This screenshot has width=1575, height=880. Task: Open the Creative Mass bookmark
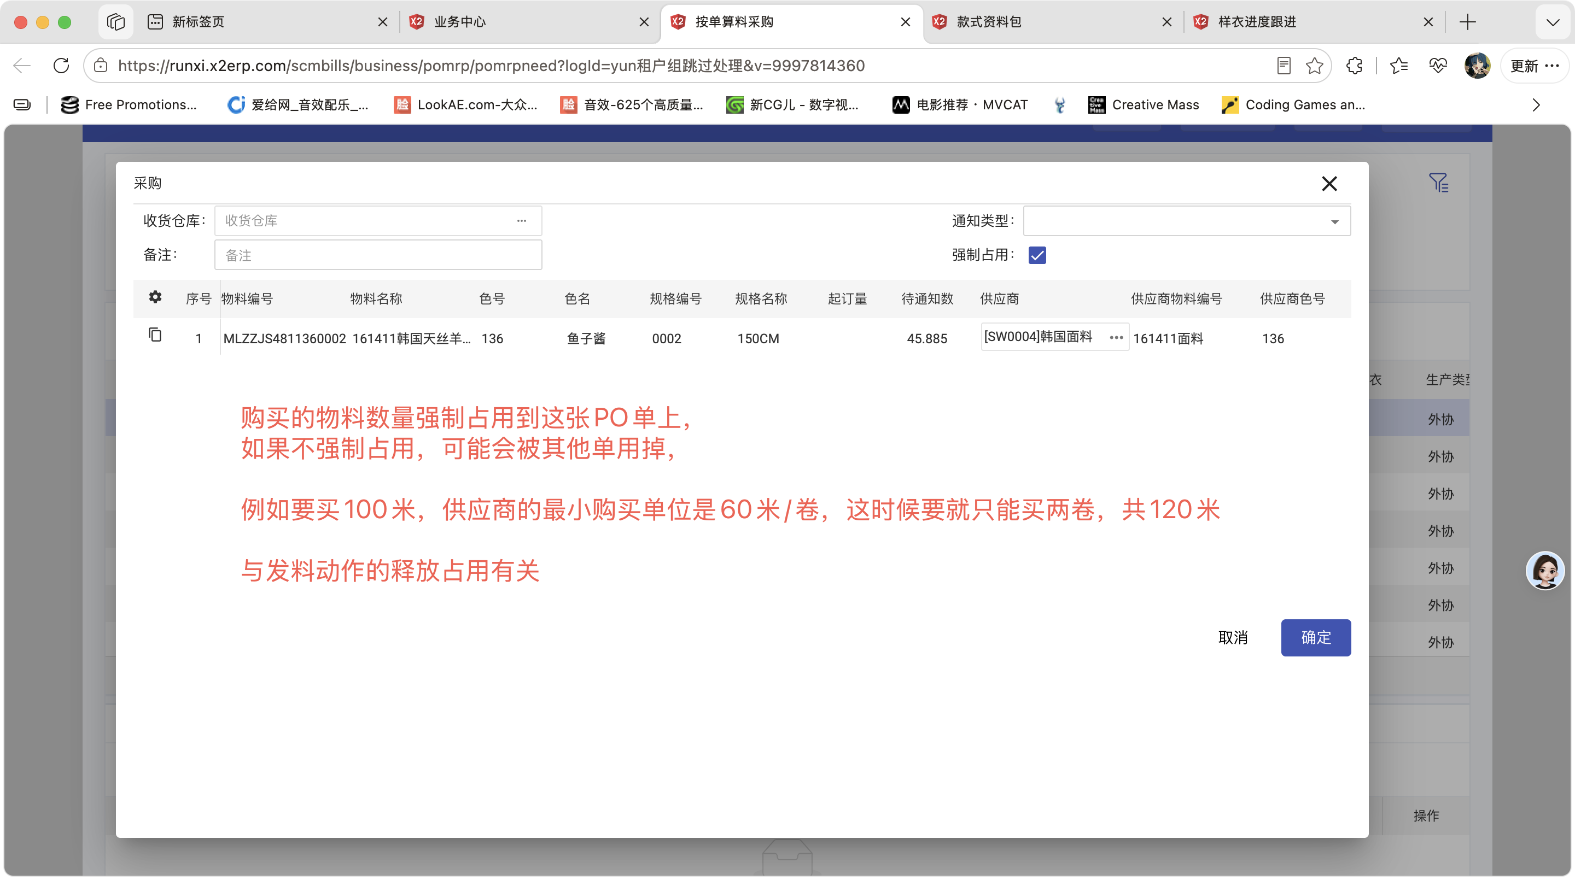[x=1144, y=105]
